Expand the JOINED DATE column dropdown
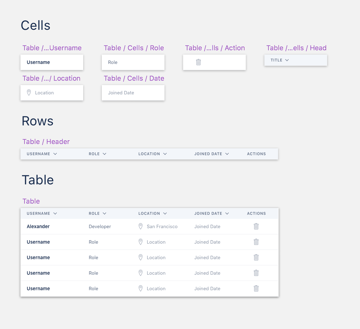 pyautogui.click(x=227, y=213)
